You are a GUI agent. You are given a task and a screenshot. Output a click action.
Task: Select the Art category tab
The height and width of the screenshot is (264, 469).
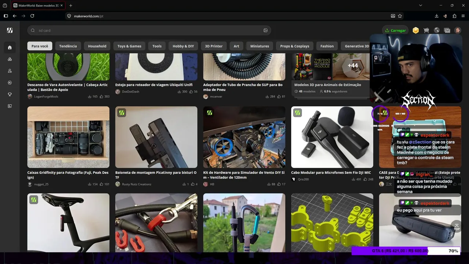(236, 46)
